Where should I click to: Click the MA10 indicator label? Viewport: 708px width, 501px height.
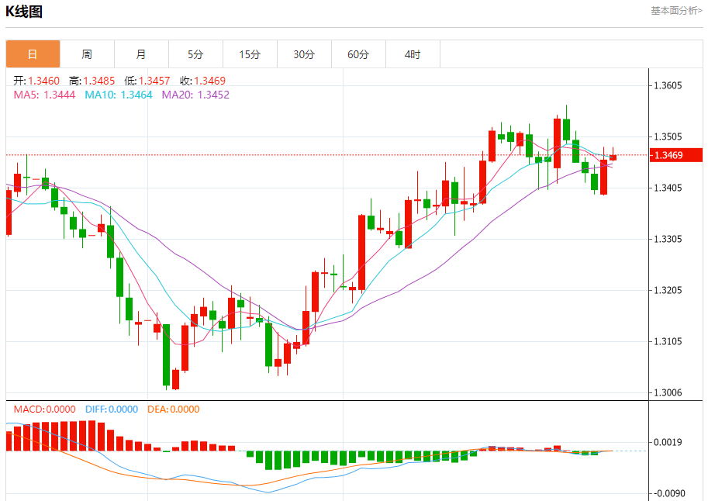click(x=118, y=95)
